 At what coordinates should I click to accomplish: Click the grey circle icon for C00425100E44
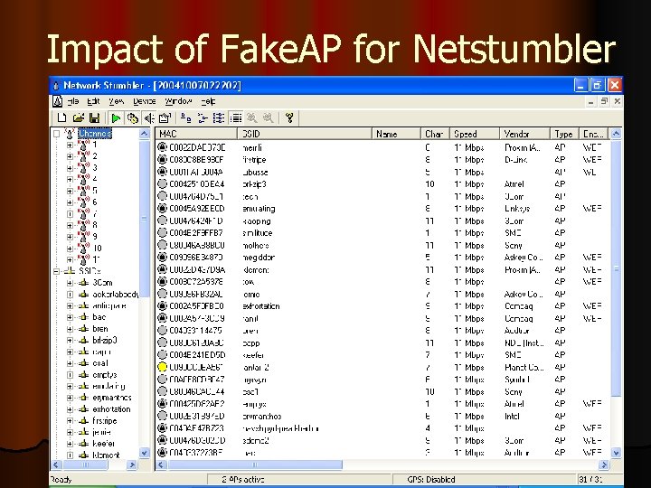(x=163, y=183)
